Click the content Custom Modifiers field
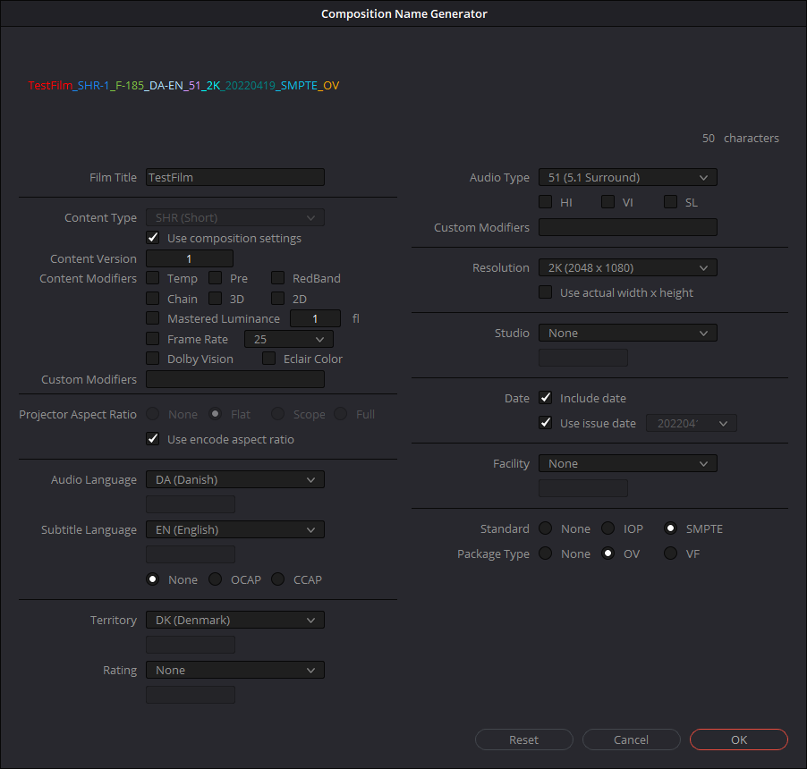Viewport: 807px width, 769px height. (x=234, y=379)
